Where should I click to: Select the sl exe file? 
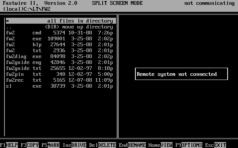59,86
